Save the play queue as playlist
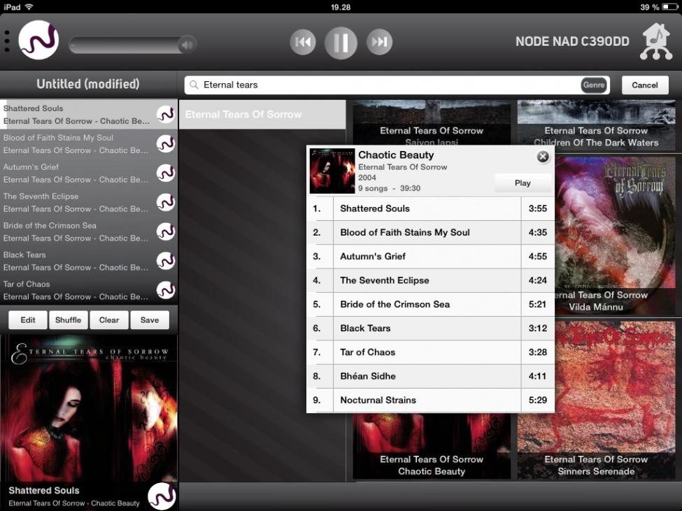The height and width of the screenshot is (511, 682). [x=150, y=319]
